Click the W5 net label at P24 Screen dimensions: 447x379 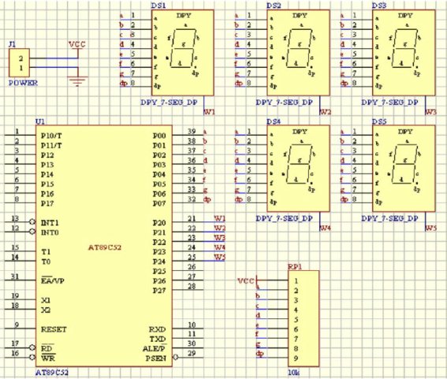click(x=219, y=258)
